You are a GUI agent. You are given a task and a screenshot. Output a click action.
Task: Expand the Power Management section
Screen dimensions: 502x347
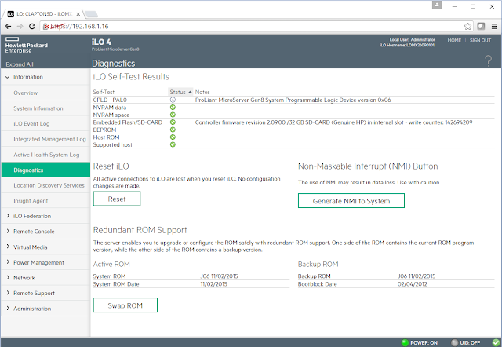pyautogui.click(x=8, y=262)
